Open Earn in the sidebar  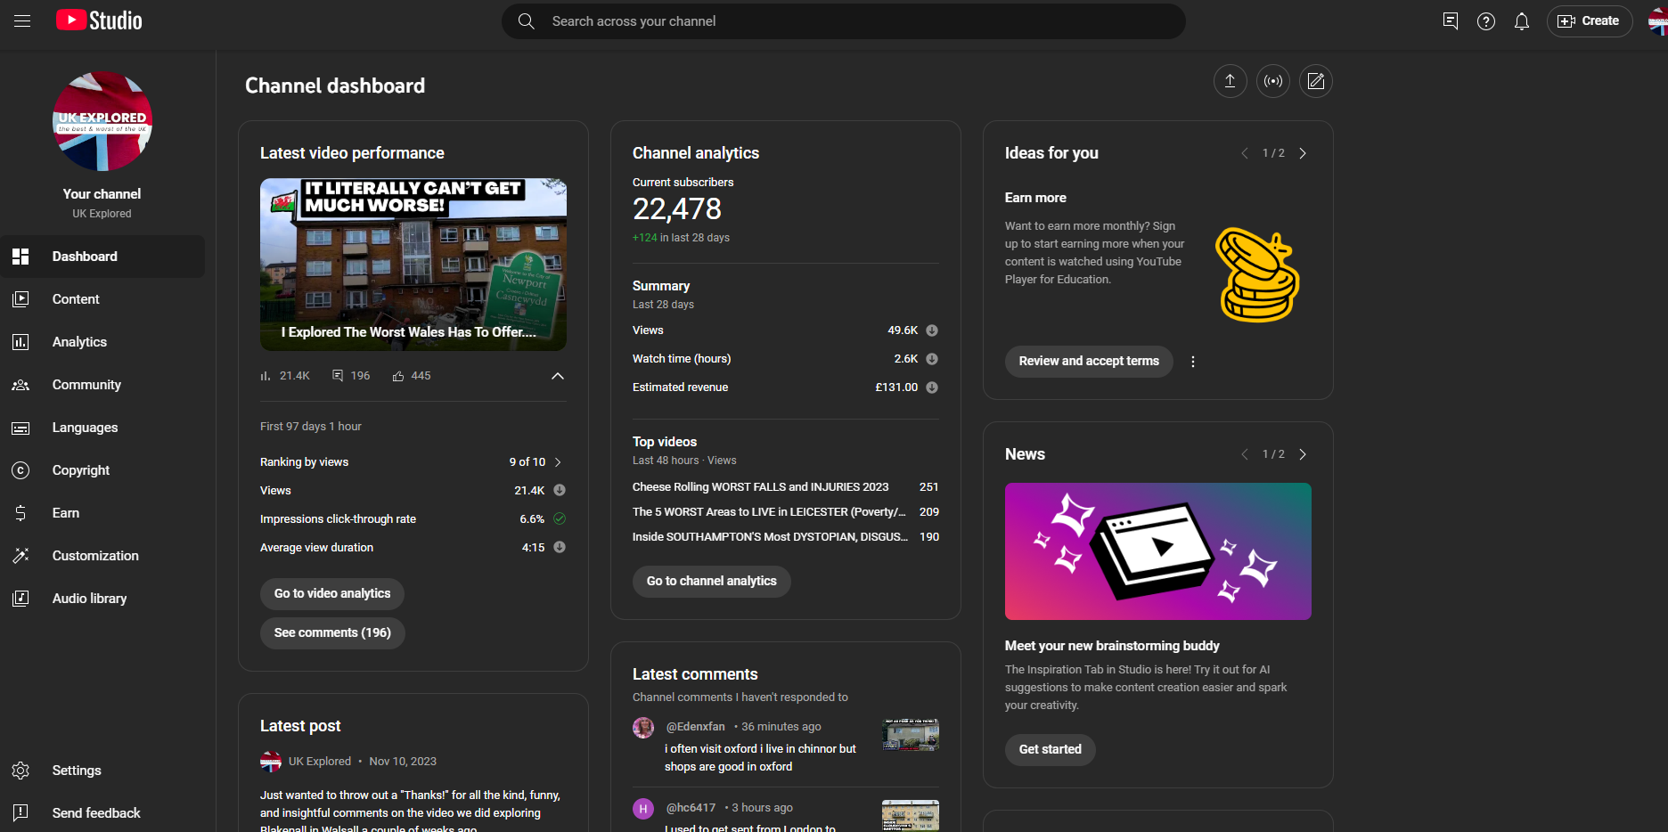[x=102, y=513]
